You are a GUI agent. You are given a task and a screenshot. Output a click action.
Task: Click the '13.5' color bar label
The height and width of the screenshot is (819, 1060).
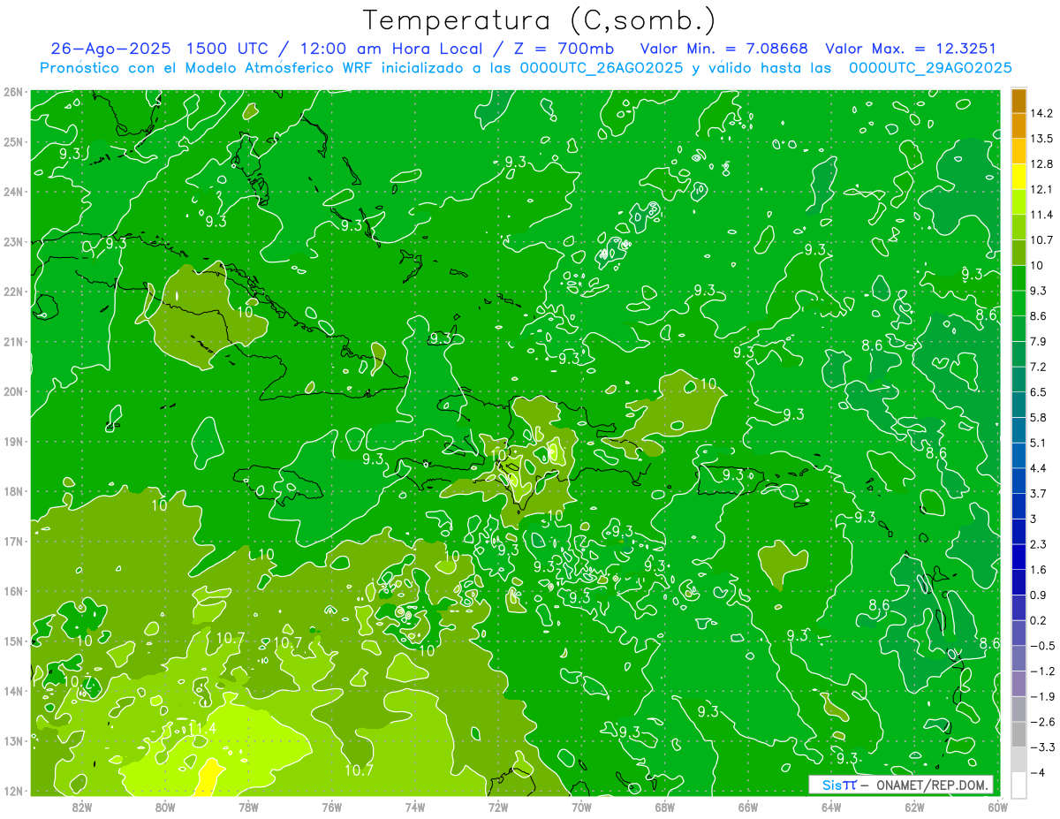point(1041,139)
